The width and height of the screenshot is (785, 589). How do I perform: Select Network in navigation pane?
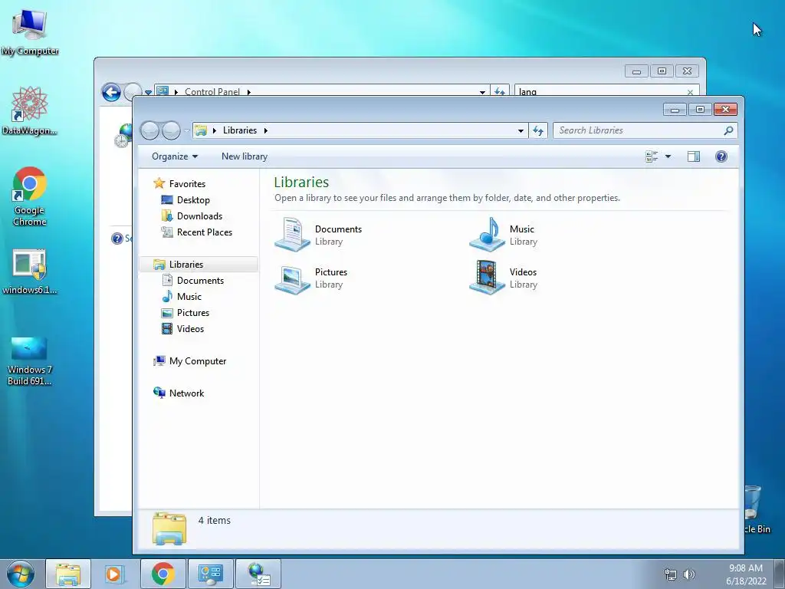click(x=186, y=393)
